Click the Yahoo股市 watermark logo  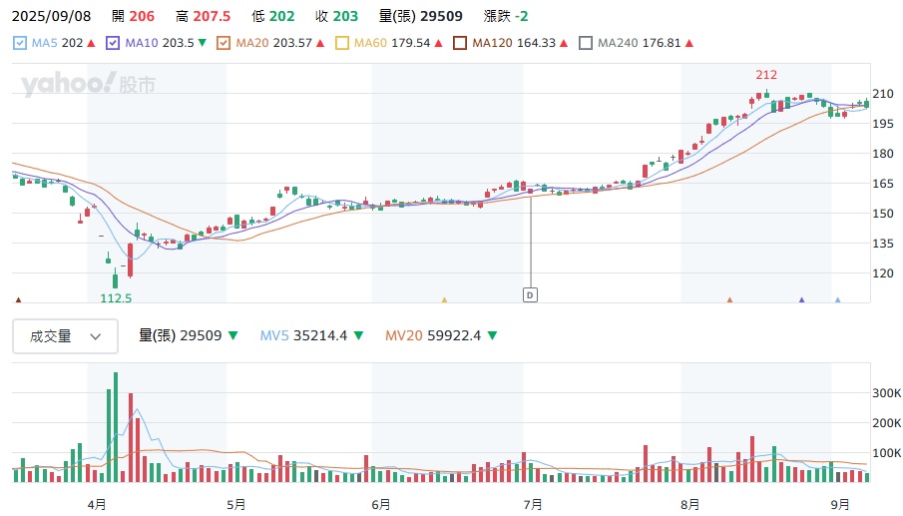click(x=88, y=85)
